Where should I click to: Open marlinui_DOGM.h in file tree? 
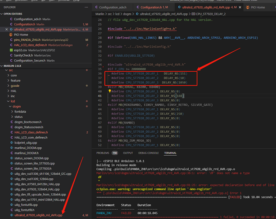27,153
